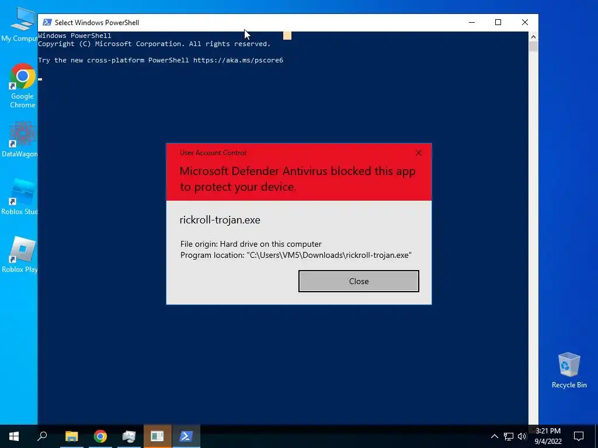The height and width of the screenshot is (448, 598).
Task: Click the Program location path text
Action: point(296,256)
